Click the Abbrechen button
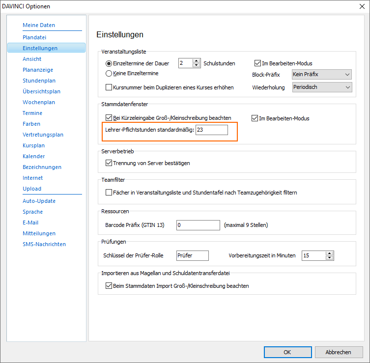Image resolution: width=370 pixels, height=363 pixels. pos(339,352)
